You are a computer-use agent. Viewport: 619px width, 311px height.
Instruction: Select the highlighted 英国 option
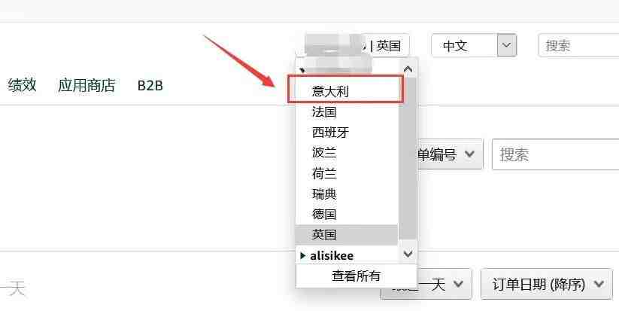[347, 235]
